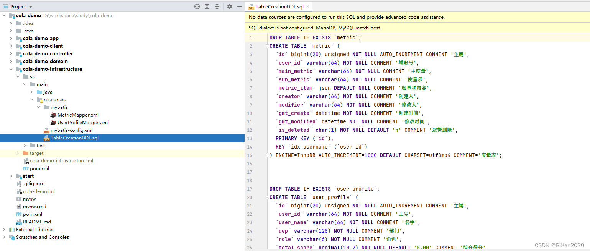Click the MetricMapper.xml MyBatis bird icon
Viewport: 590px width, 251px height.
[53, 115]
